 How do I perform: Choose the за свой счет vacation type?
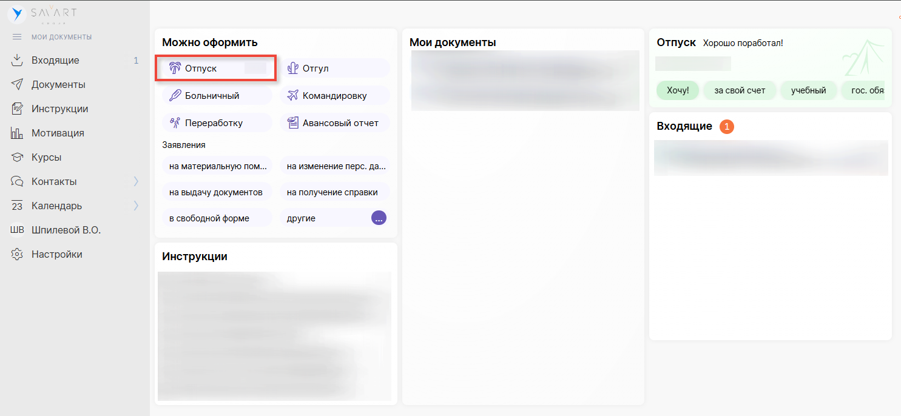[x=739, y=90]
